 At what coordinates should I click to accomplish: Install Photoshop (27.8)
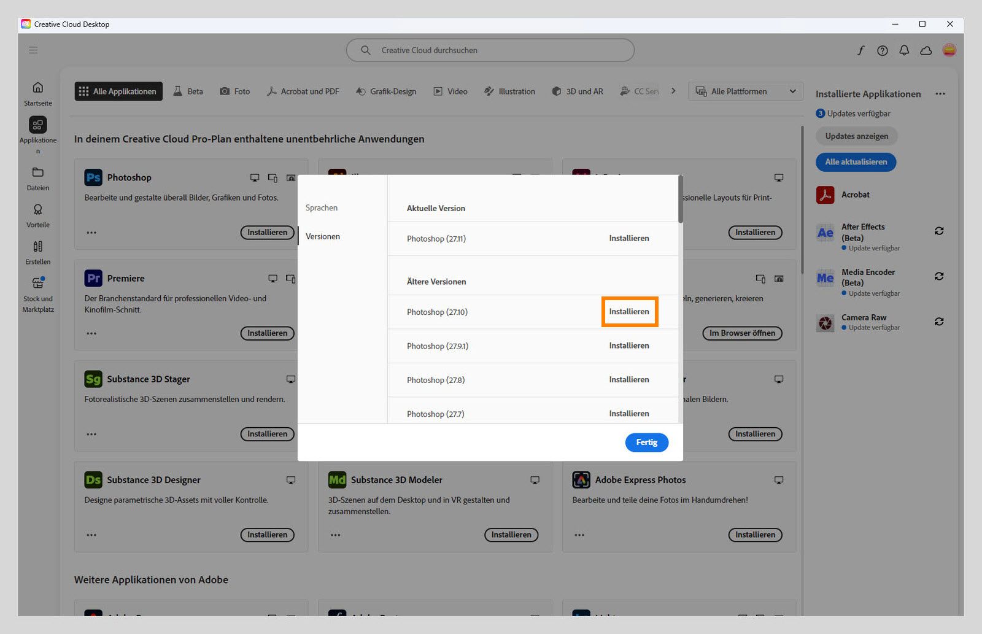point(629,380)
